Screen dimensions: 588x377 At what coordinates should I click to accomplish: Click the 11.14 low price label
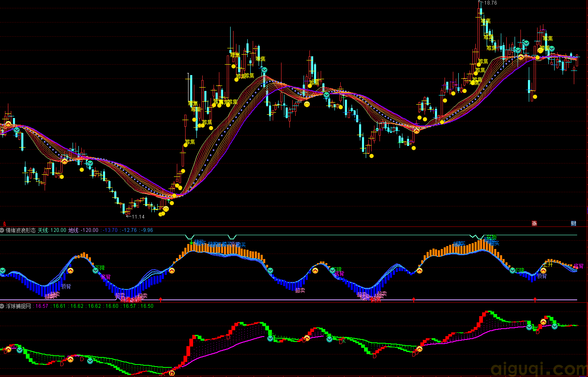(138, 217)
